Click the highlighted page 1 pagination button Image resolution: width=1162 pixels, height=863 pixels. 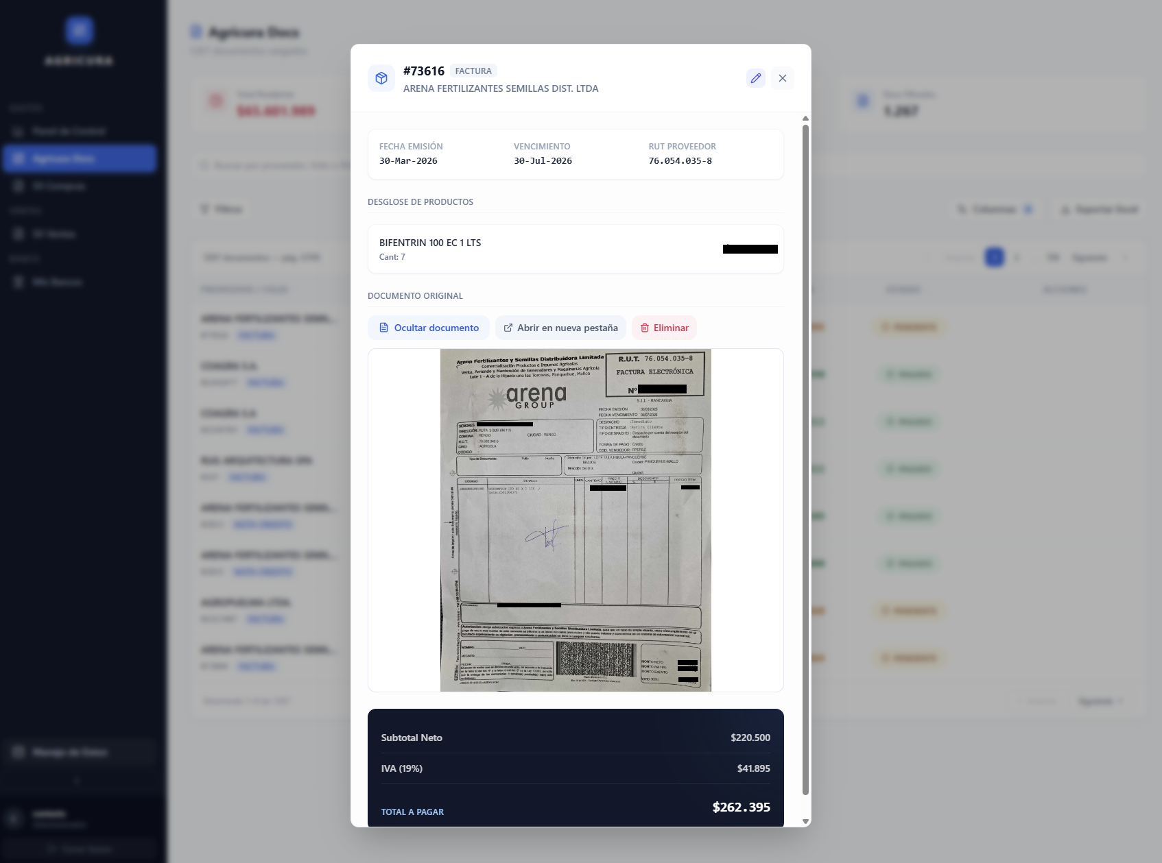point(994,257)
